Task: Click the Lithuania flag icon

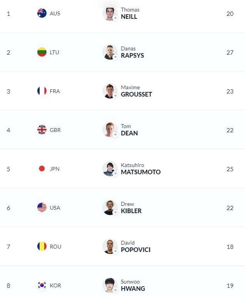Action: pyautogui.click(x=42, y=52)
